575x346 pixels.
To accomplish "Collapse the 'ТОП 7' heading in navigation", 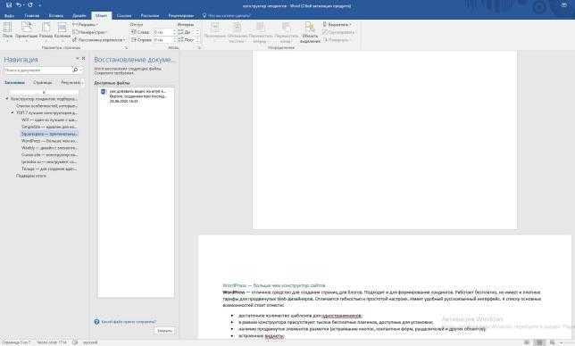I will click(12, 112).
